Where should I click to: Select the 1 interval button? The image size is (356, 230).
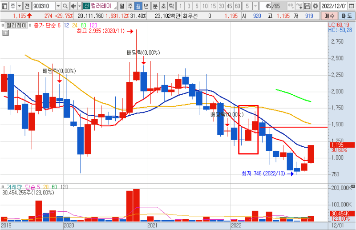coord(181,6)
